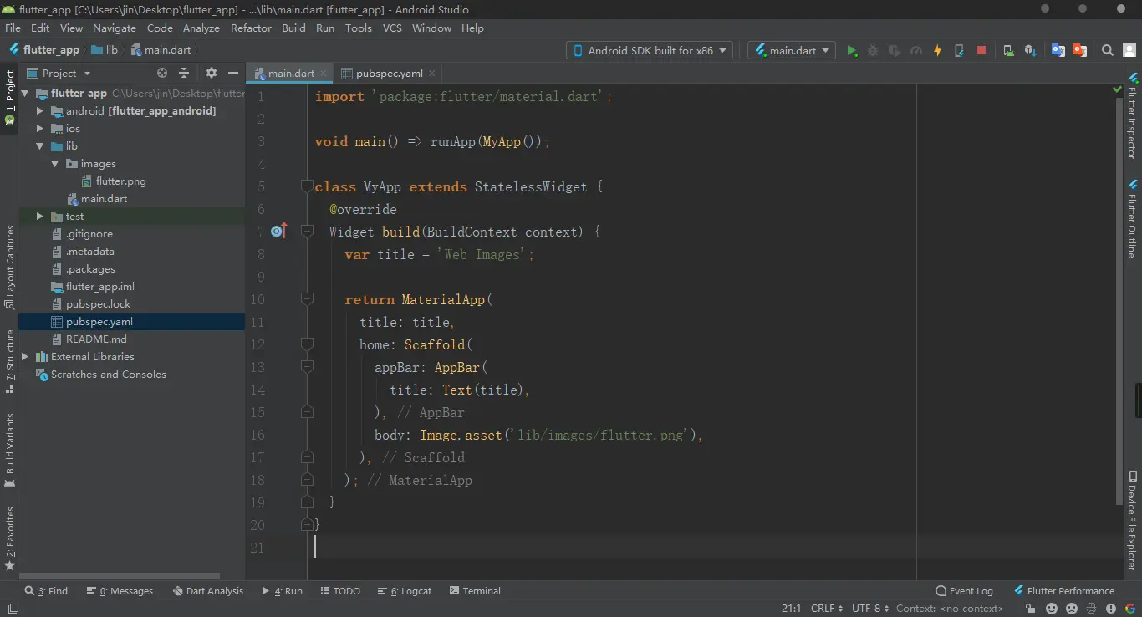Open the device selector dropdown
The height and width of the screenshot is (617, 1142).
pyautogui.click(x=650, y=50)
